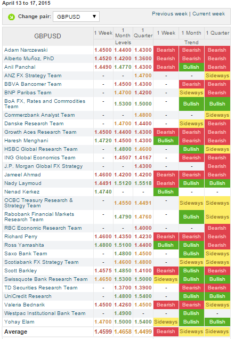Image resolution: width=235 pixels, height=339 pixels.
Task: Click the GBPUSD table header cell
Action: (x=48, y=36)
